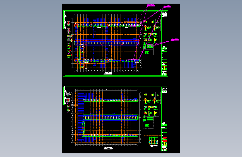Select the magenta annotation label above upper title block
Screen dimensions: 242x157
[167, 7]
